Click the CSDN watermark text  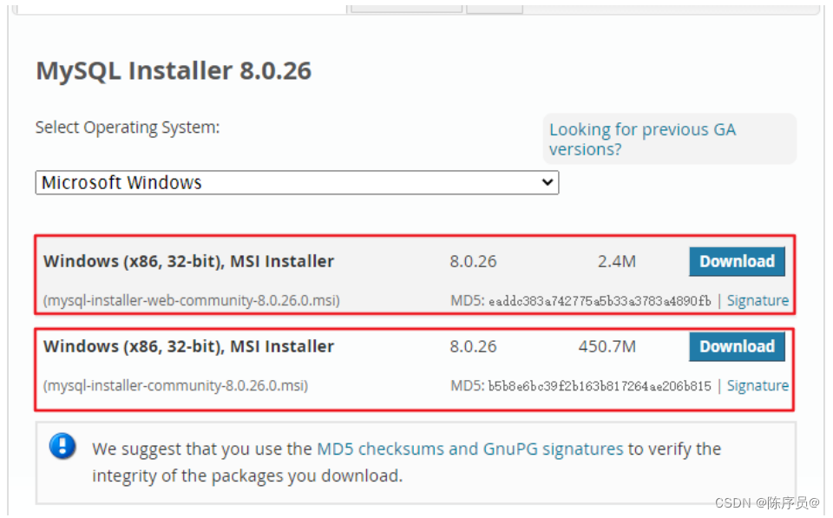[769, 502]
